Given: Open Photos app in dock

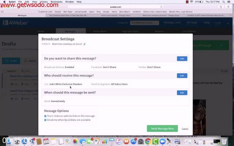Looking at the screenshot, I should pos(75,141).
